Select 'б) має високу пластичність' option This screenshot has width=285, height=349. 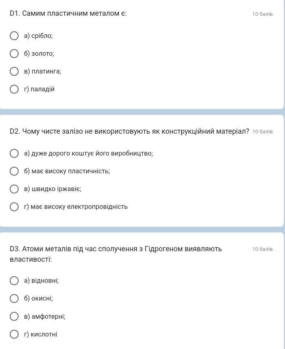point(14,171)
